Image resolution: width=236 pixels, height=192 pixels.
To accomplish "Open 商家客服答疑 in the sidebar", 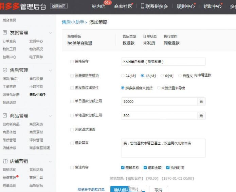I will point(39,148).
